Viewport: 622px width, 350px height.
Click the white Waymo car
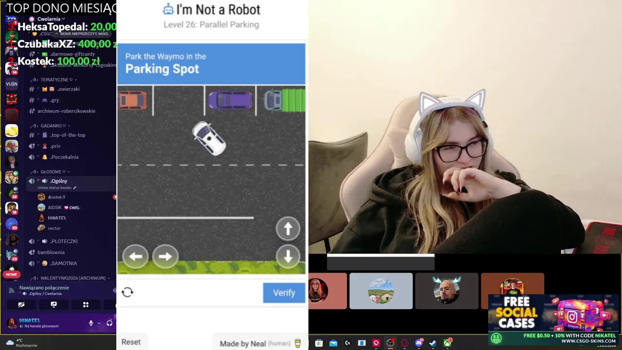click(209, 138)
